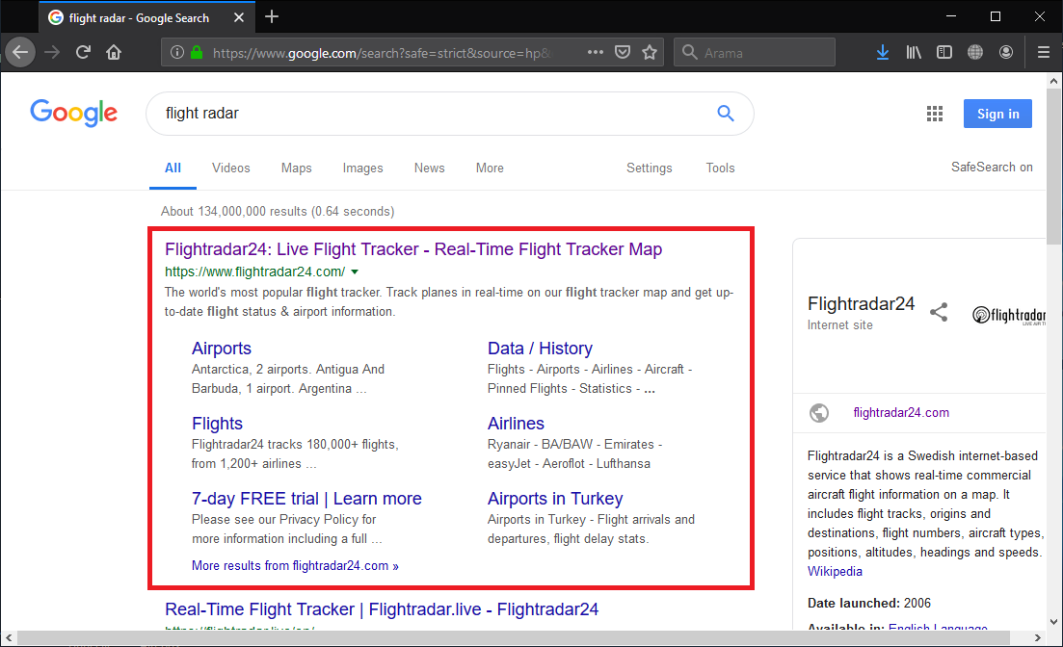Save page to Pocket icon
Image resolution: width=1063 pixels, height=647 pixels.
coord(623,53)
